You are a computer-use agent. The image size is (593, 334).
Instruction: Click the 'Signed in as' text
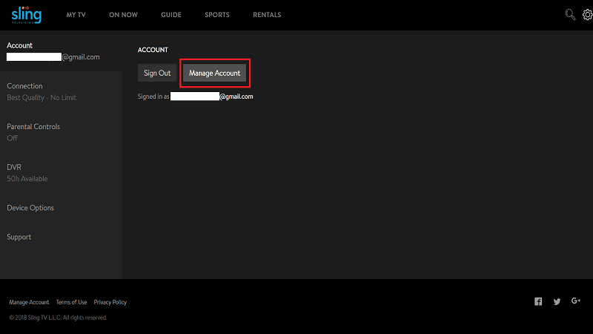coord(153,96)
